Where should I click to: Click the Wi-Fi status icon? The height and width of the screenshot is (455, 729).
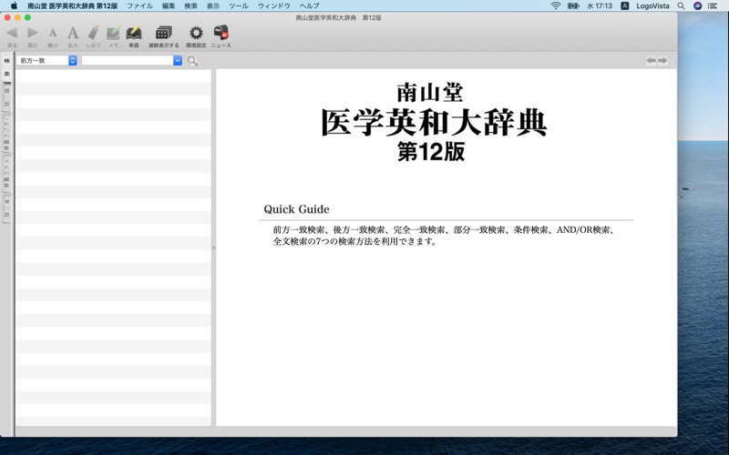click(556, 6)
